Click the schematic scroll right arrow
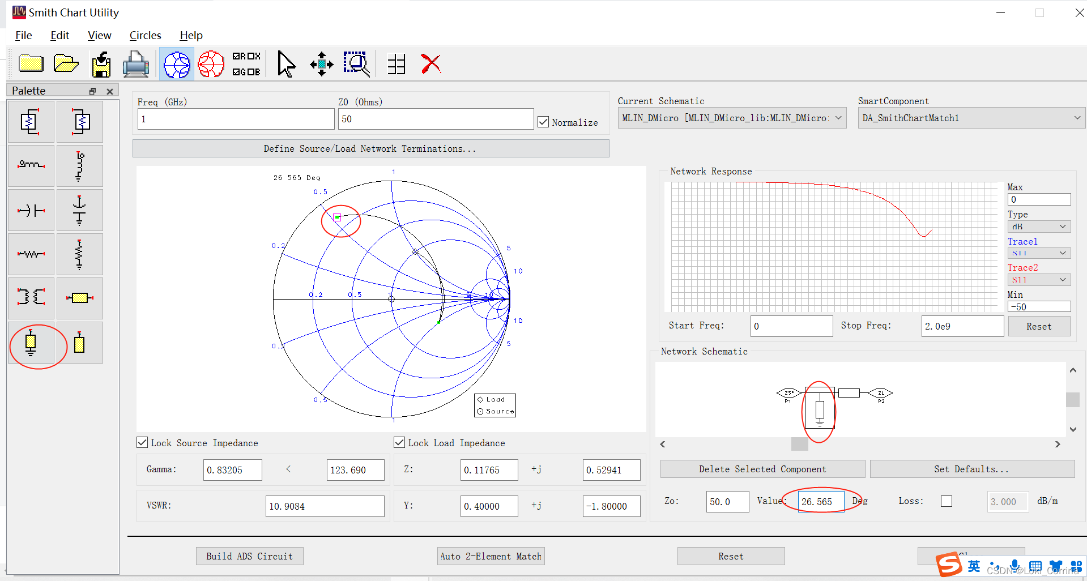 coord(1058,444)
